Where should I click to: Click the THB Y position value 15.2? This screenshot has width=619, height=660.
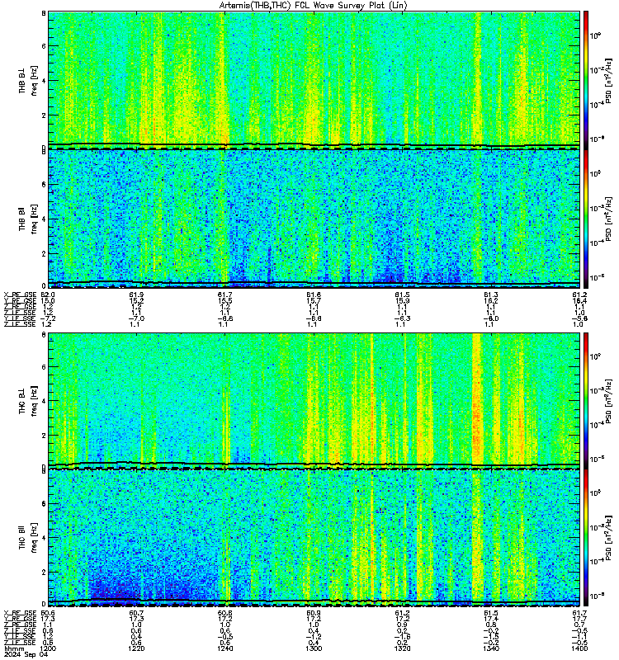[x=136, y=300]
